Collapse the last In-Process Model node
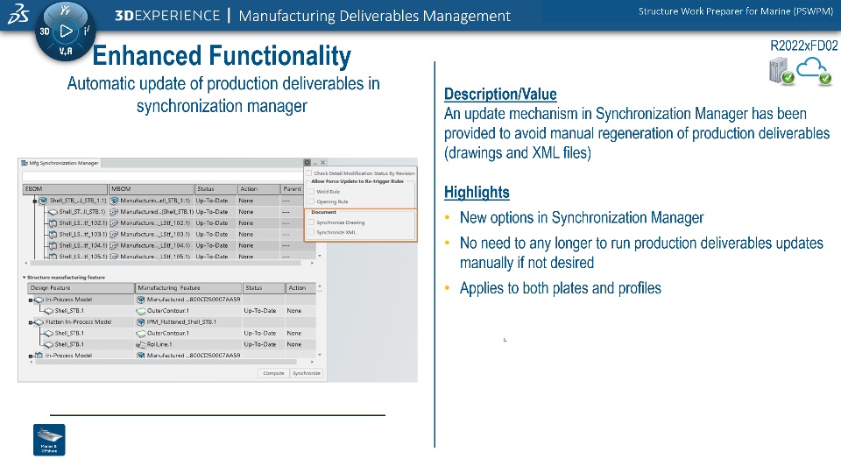 [x=31, y=357]
